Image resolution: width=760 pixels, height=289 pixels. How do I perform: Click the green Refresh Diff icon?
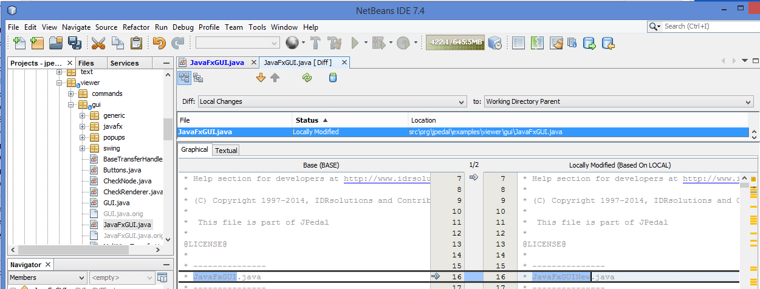pyautogui.click(x=307, y=78)
